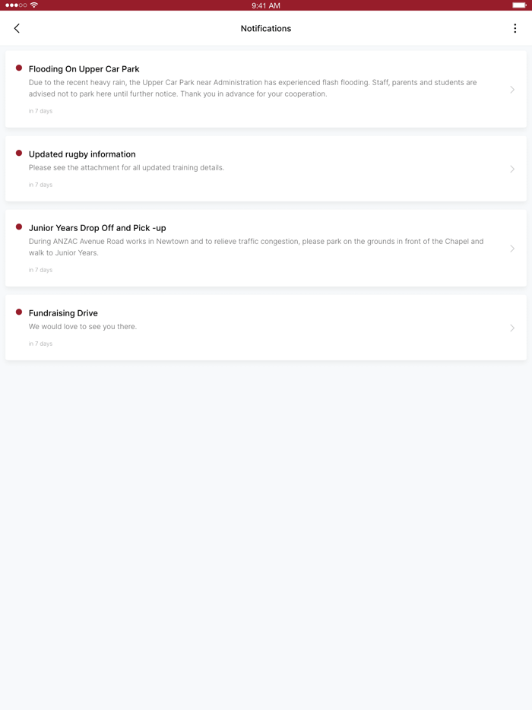Image resolution: width=532 pixels, height=710 pixels.
Task: Expand Flooding On Upper Car Park via chevron
Action: coord(512,90)
